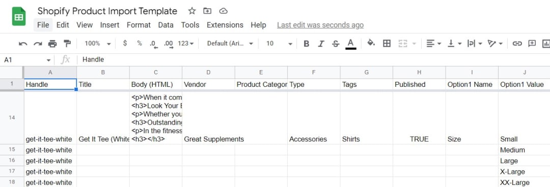
Task: Toggle strikethrough formatting
Action: pyautogui.click(x=336, y=43)
